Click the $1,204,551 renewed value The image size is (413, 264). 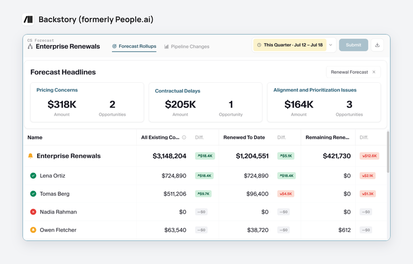[x=252, y=156]
